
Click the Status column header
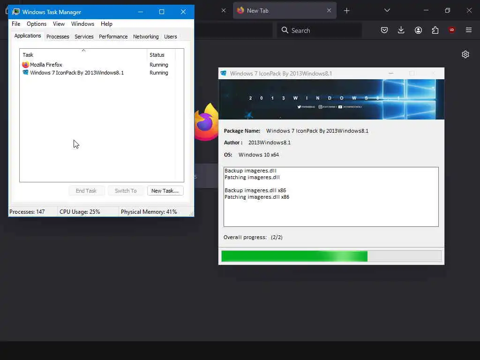(161, 55)
